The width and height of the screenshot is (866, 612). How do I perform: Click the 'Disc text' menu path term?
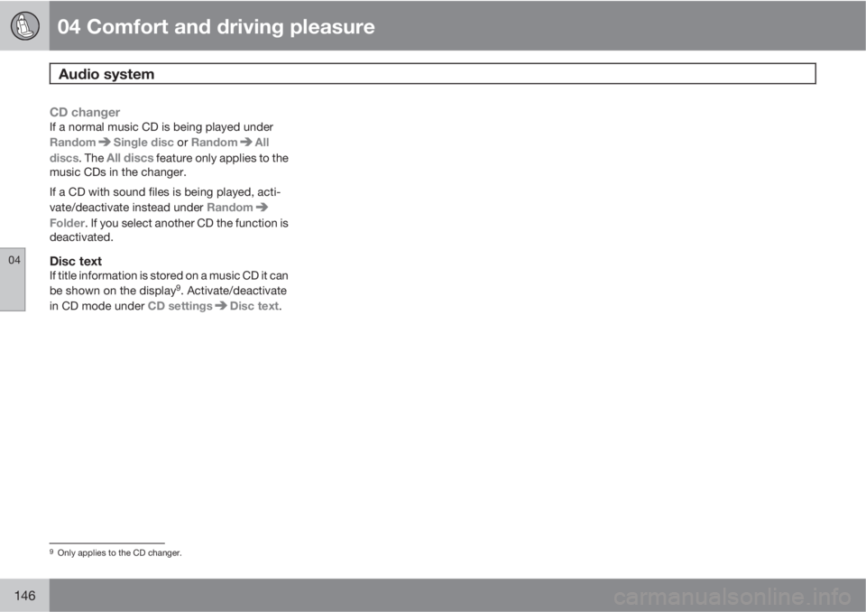[x=254, y=306]
